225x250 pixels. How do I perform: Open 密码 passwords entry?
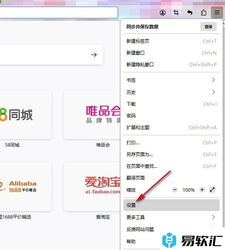172,116
